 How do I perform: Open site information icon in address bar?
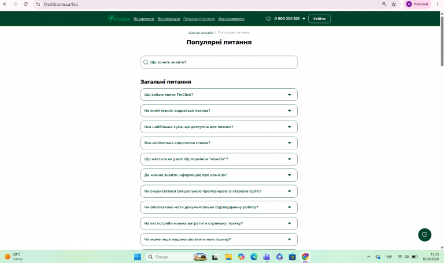(38, 4)
